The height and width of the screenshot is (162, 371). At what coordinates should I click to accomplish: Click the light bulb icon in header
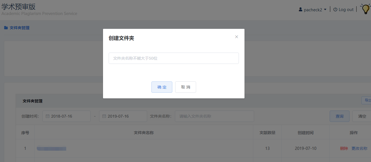pos(366,9)
